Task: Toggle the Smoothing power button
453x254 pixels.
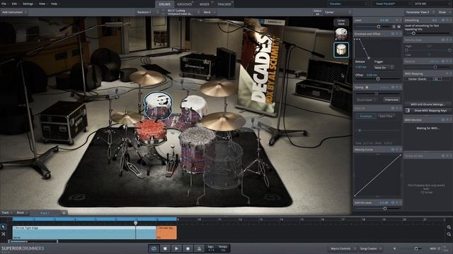Action: click(x=443, y=20)
